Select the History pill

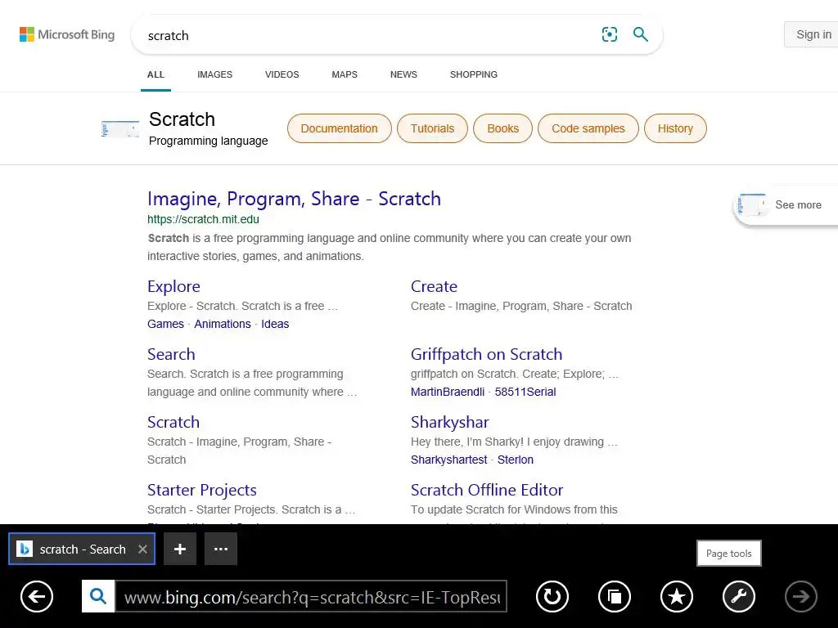[x=675, y=128]
